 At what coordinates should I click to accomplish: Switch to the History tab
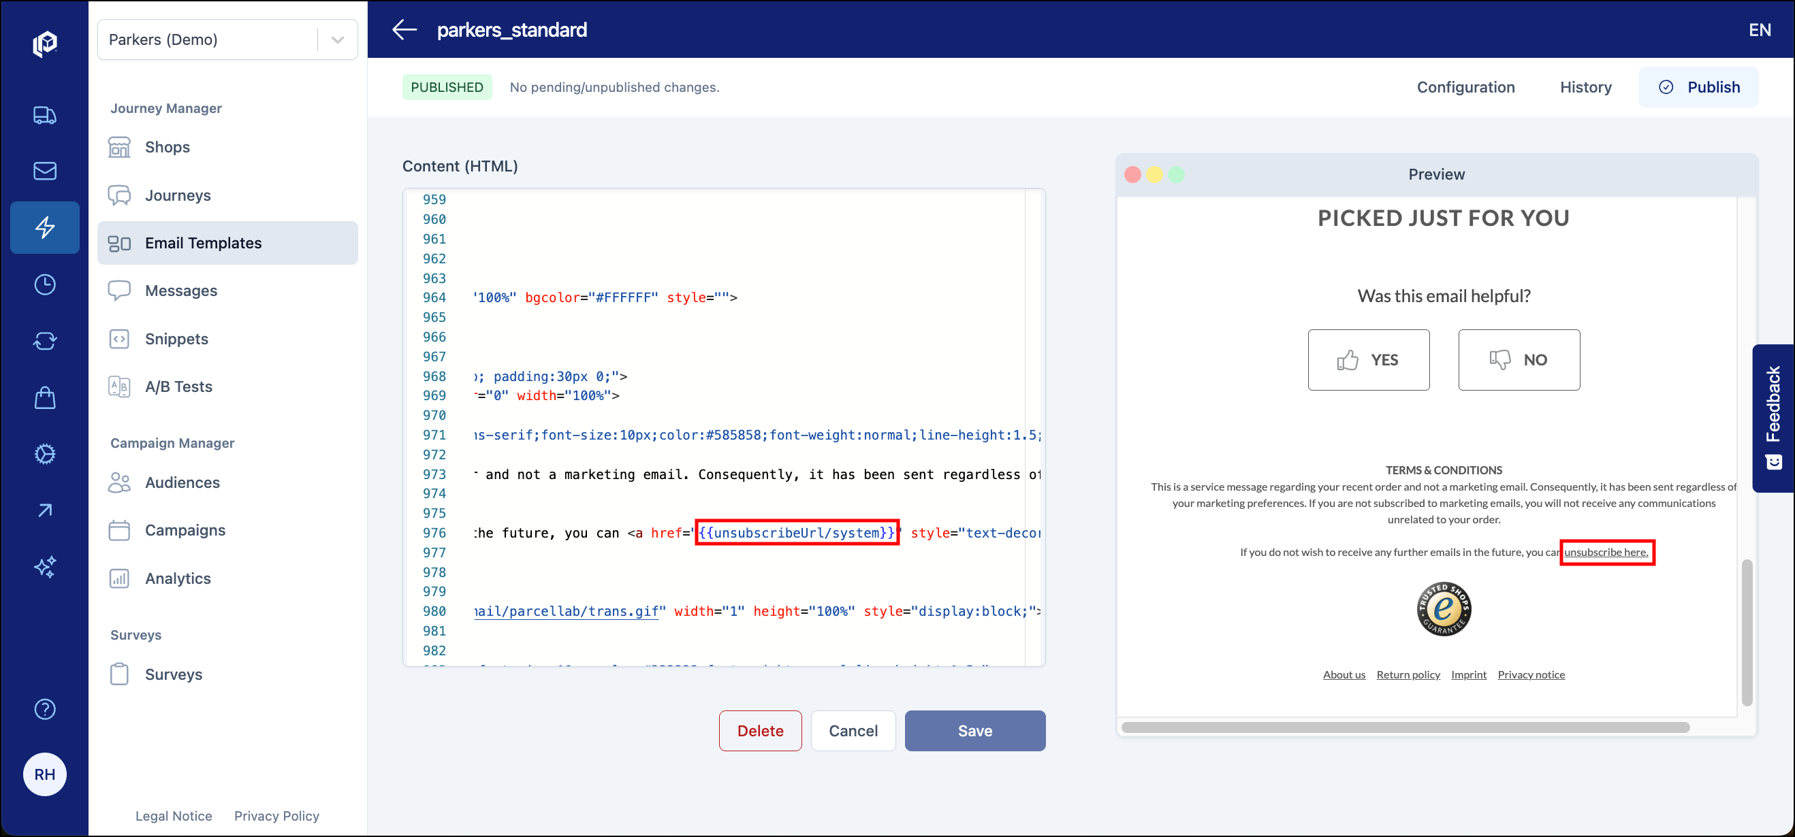(1586, 86)
